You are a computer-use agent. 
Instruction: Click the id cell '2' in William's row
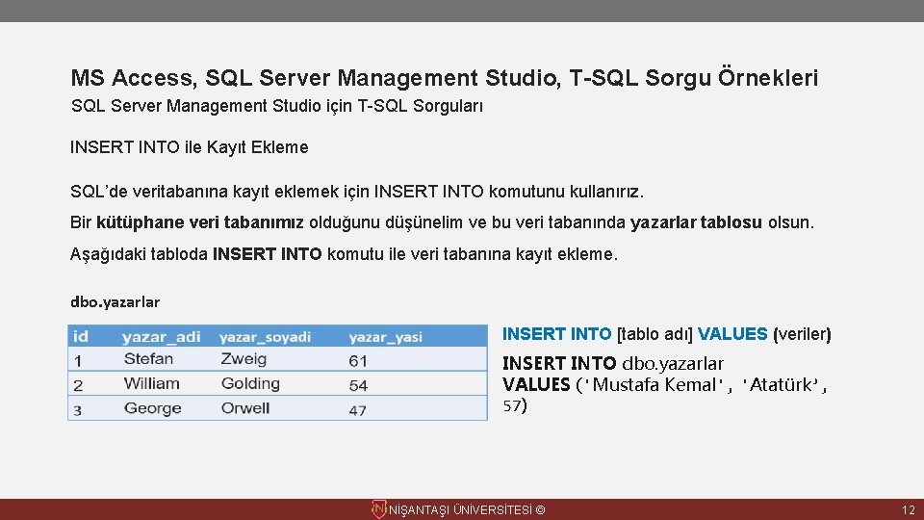pos(78,385)
